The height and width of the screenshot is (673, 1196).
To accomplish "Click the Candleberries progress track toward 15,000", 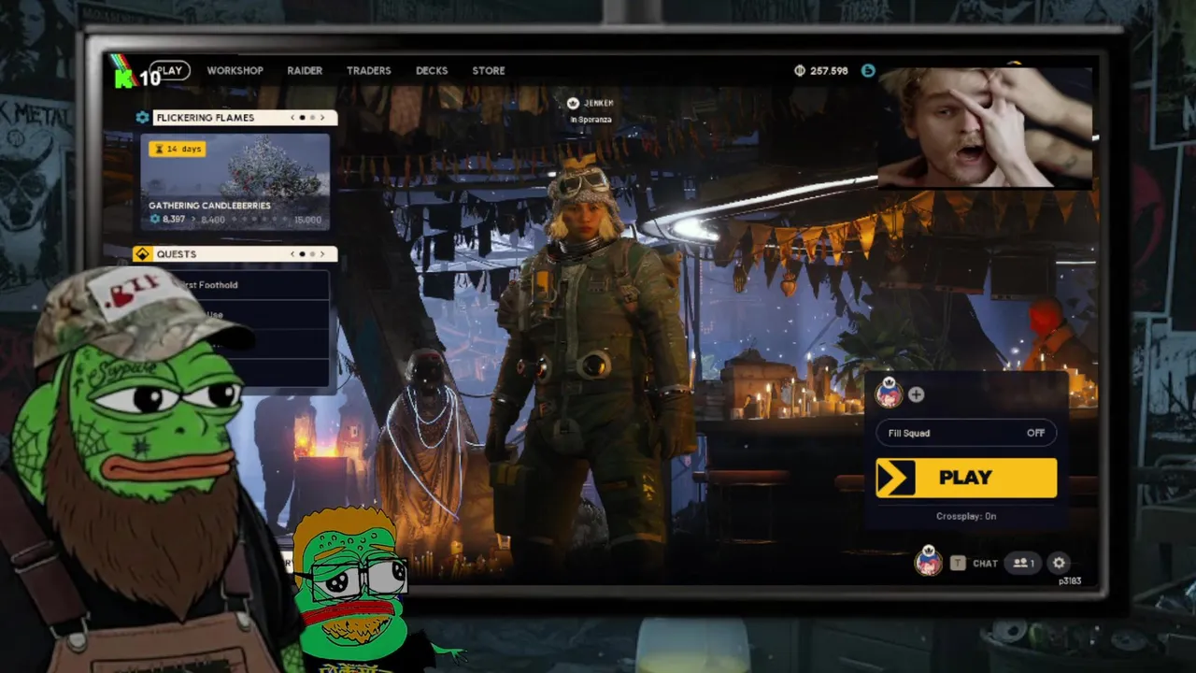I will [x=262, y=221].
